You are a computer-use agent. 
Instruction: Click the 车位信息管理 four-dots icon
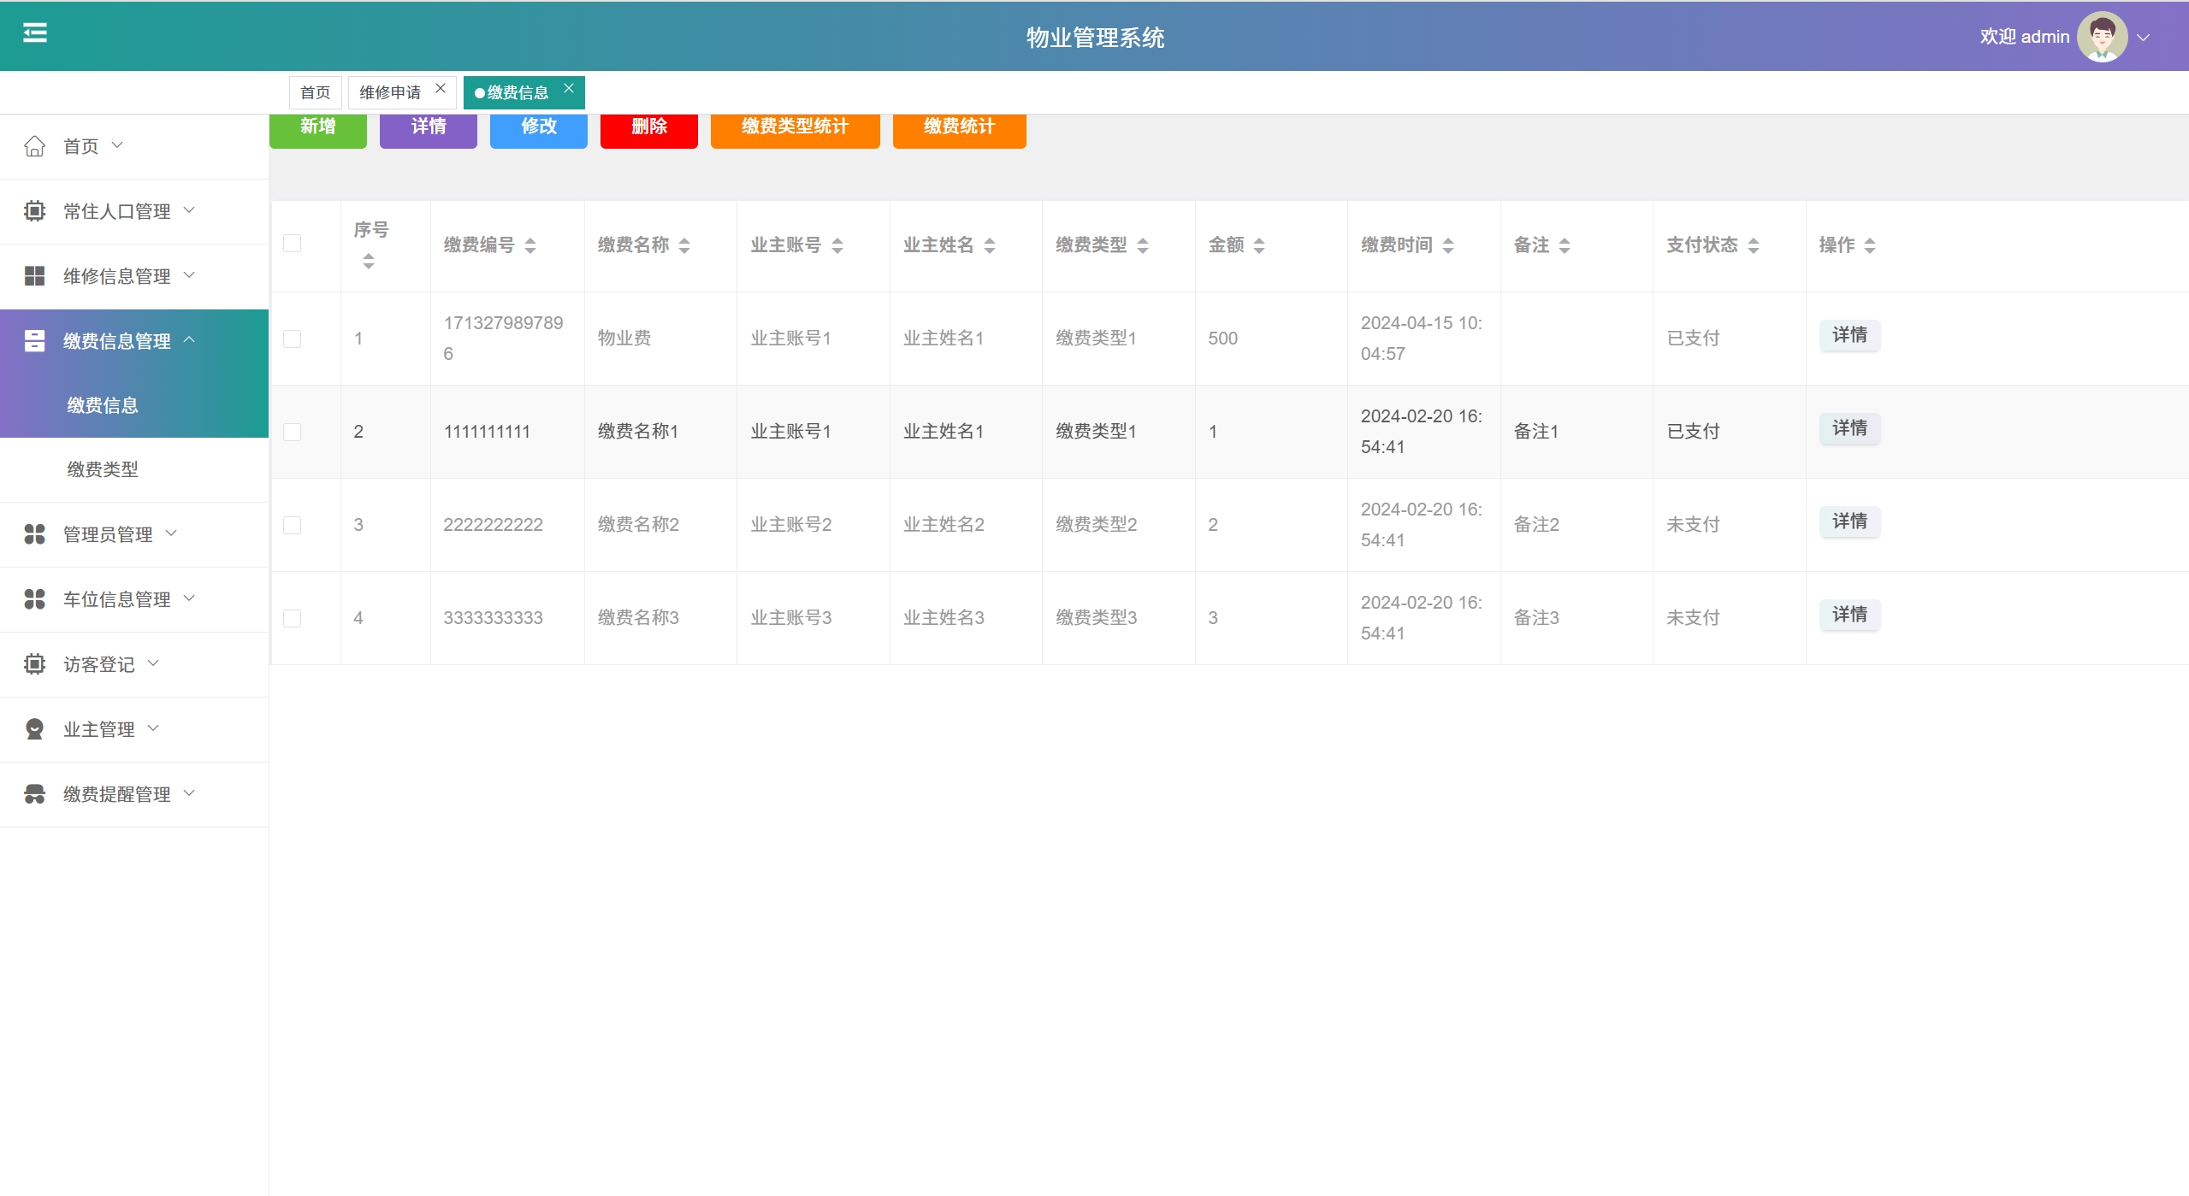click(34, 599)
